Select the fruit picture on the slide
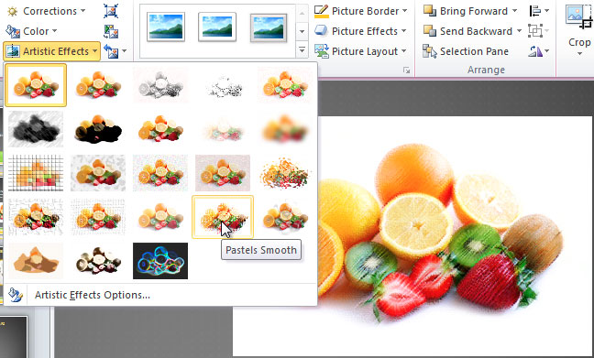This screenshot has width=594, height=358. coord(441,234)
